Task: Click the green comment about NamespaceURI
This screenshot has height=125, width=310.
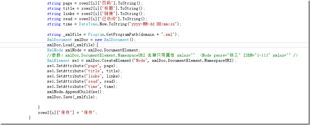Action: click(x=173, y=55)
